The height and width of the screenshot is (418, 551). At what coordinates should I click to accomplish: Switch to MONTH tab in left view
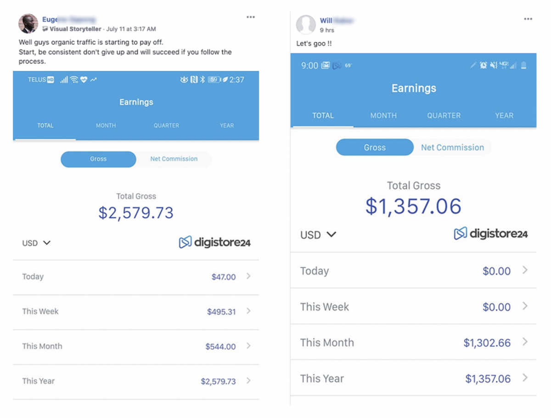[106, 125]
